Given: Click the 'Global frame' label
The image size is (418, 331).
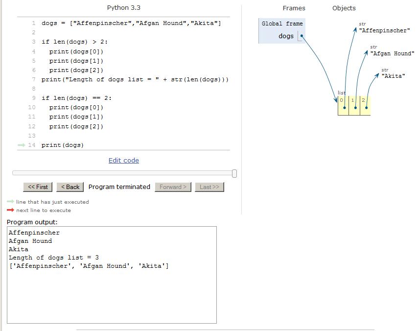Looking at the screenshot, I should [282, 24].
